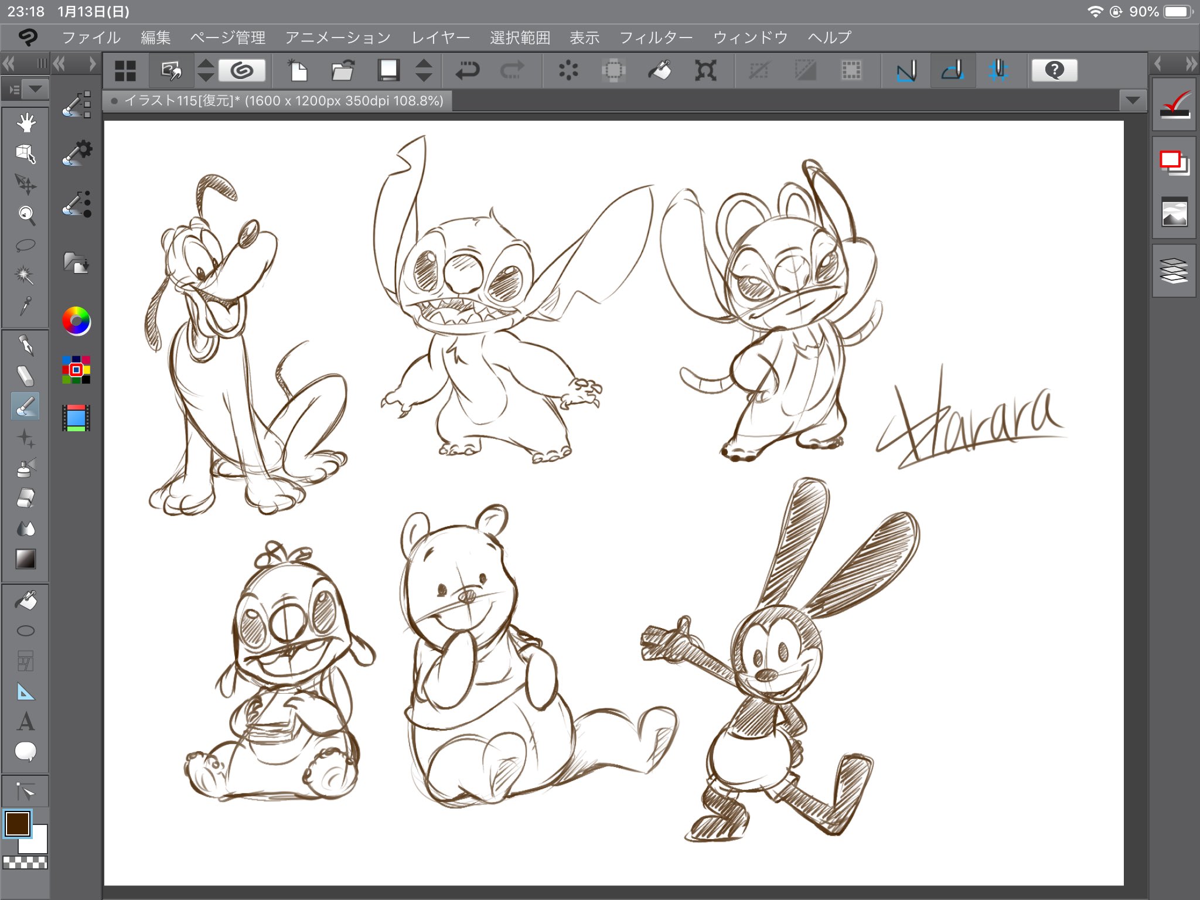Open the Brush Size palette
Image resolution: width=1200 pixels, height=900 pixels.
(x=77, y=204)
